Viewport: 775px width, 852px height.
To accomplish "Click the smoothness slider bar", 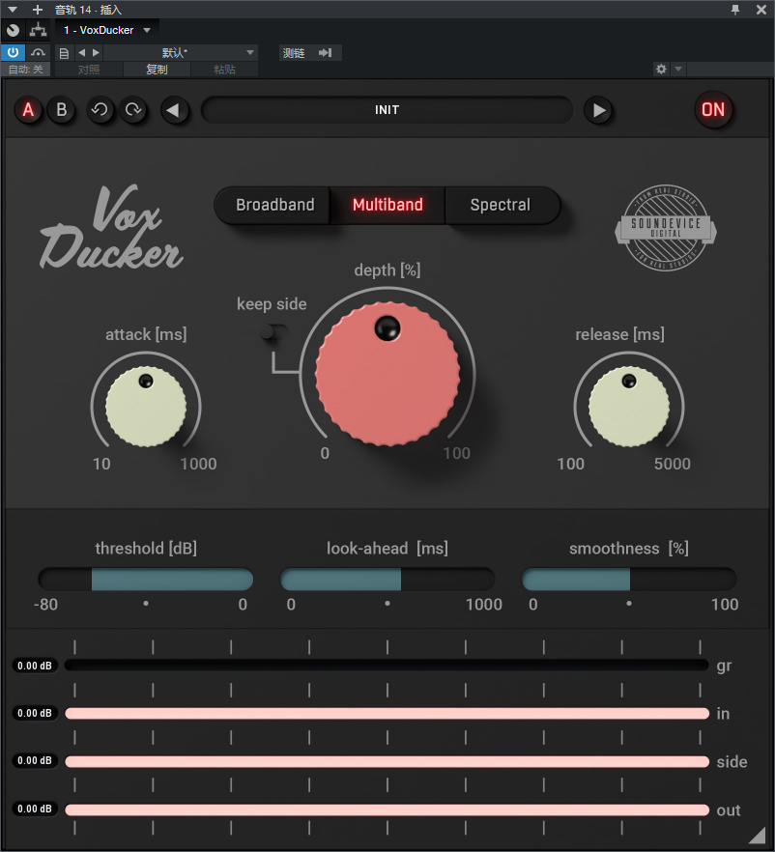I will coord(629,580).
